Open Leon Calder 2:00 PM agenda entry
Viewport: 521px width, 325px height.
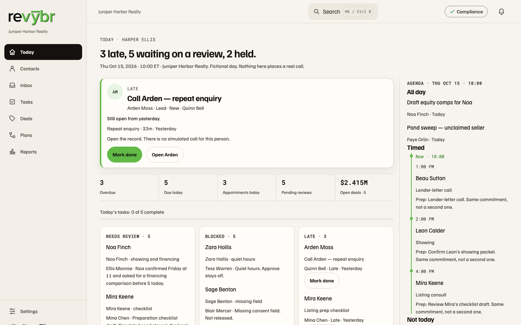click(430, 231)
